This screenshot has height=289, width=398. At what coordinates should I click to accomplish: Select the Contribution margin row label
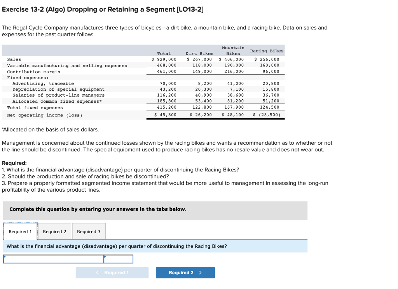click(x=33, y=71)
